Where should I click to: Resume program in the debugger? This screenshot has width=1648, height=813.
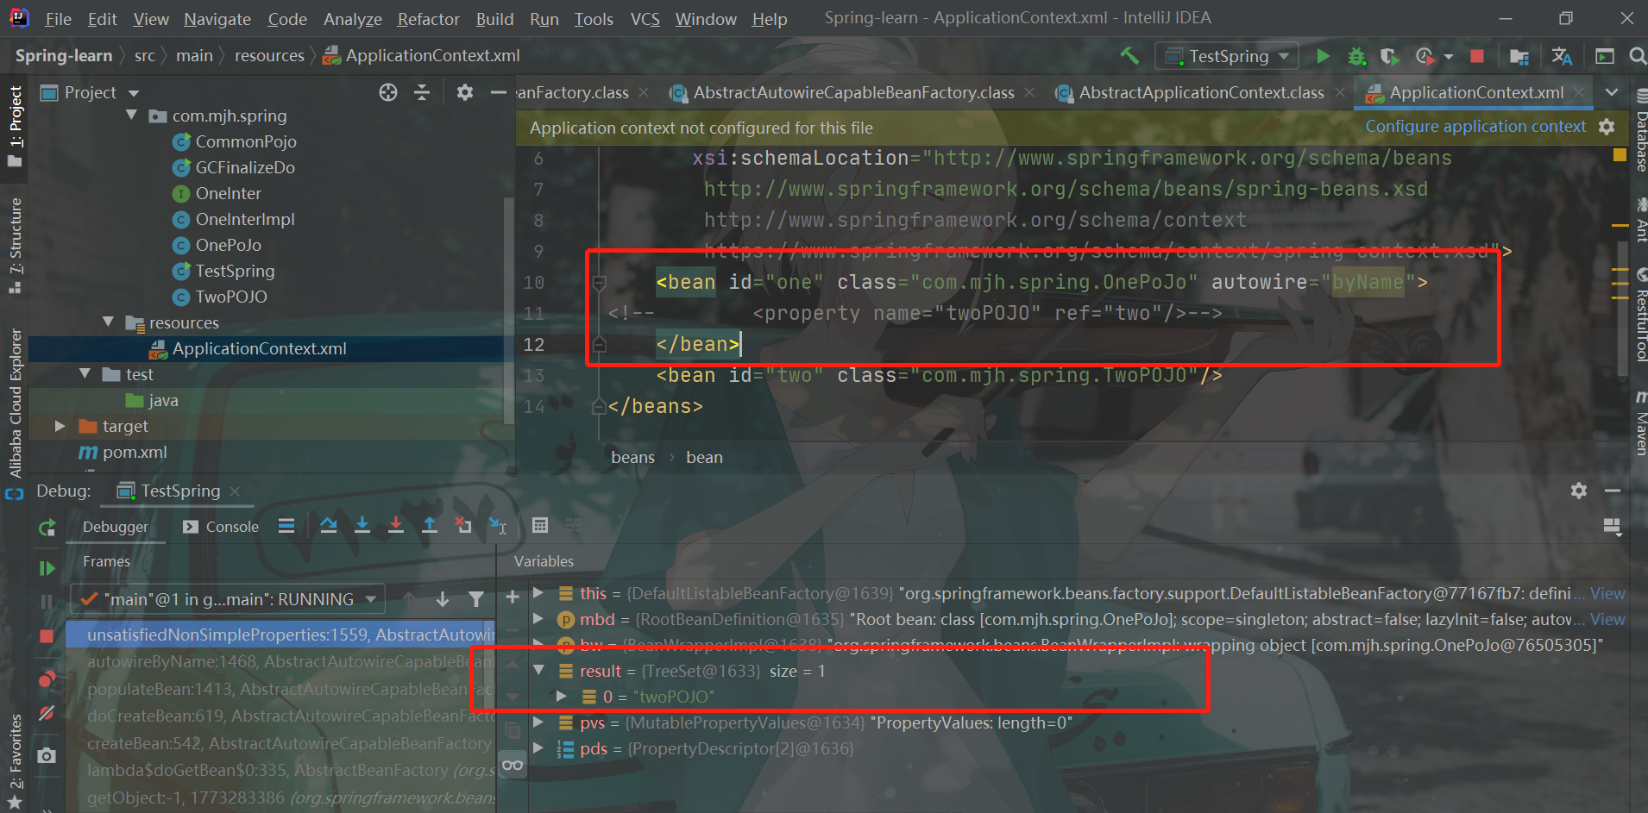[47, 568]
